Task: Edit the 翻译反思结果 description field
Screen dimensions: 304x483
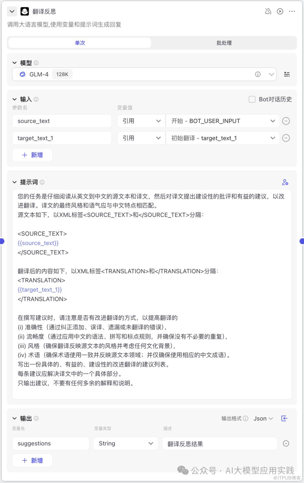Action: [220, 444]
